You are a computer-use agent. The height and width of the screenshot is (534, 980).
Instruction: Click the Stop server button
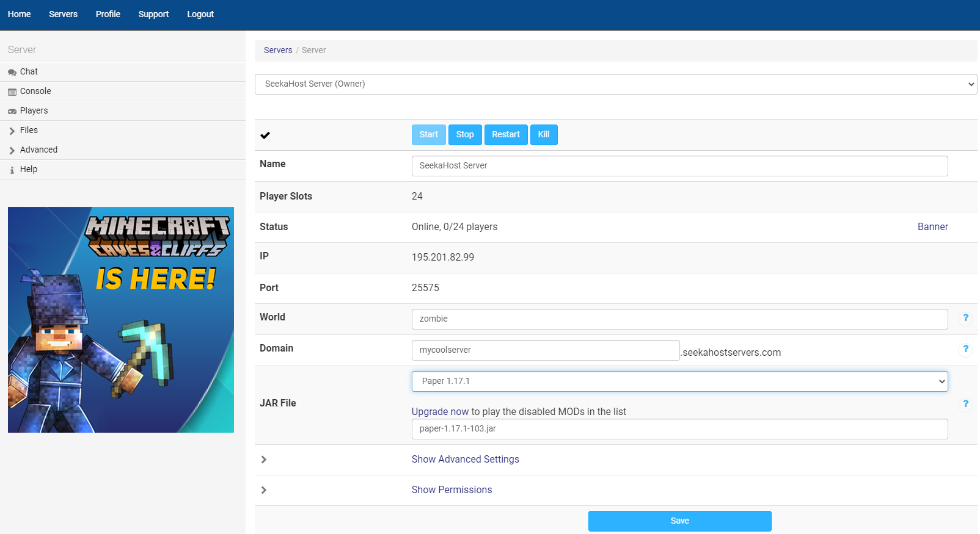coord(465,135)
